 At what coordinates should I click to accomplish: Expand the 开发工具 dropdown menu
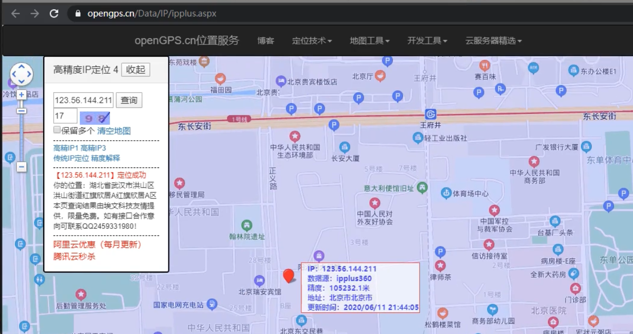tap(427, 41)
